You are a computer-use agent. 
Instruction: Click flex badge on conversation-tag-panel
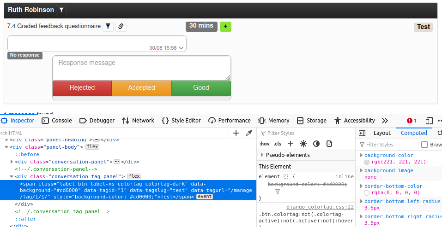click(134, 176)
